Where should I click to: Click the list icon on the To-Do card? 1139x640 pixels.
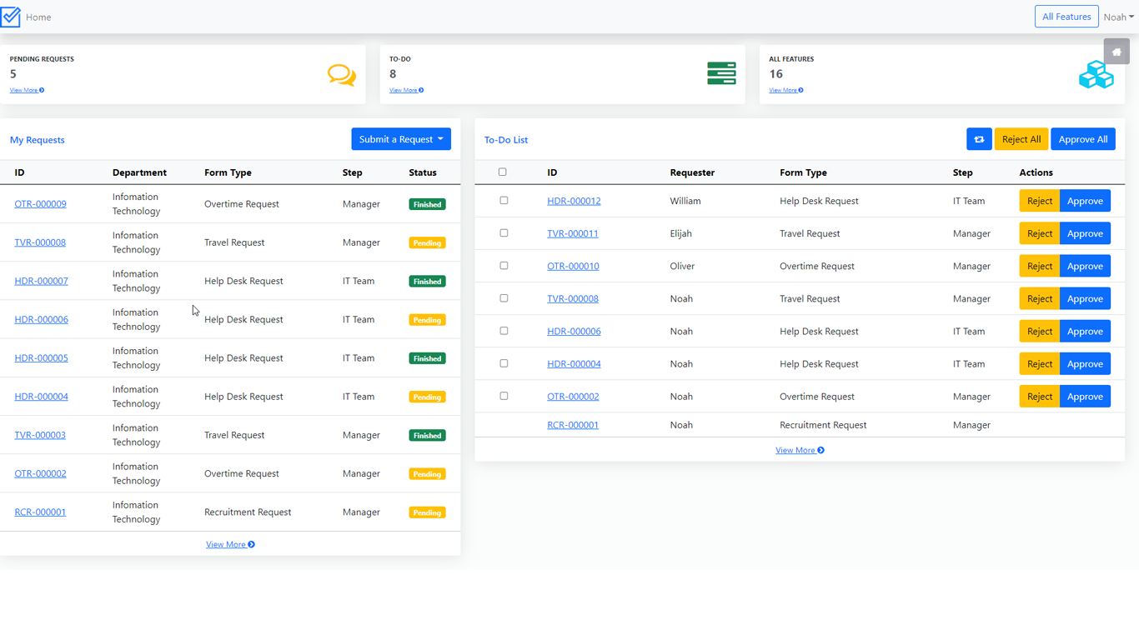[721, 74]
